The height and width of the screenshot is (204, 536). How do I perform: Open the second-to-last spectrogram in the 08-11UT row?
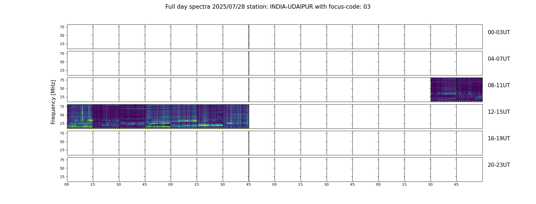(x=443, y=90)
